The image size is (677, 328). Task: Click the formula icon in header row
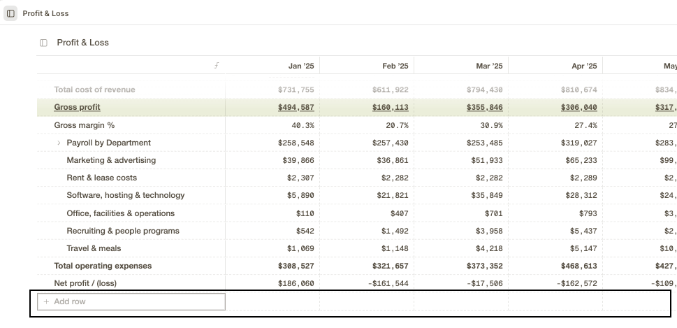[217, 66]
